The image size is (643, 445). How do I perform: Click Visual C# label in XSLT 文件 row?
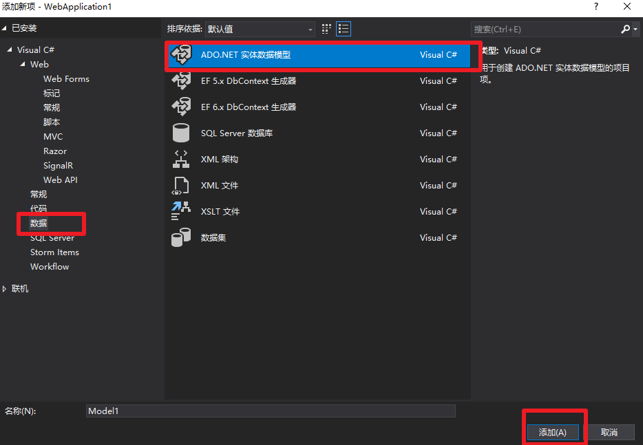point(439,211)
